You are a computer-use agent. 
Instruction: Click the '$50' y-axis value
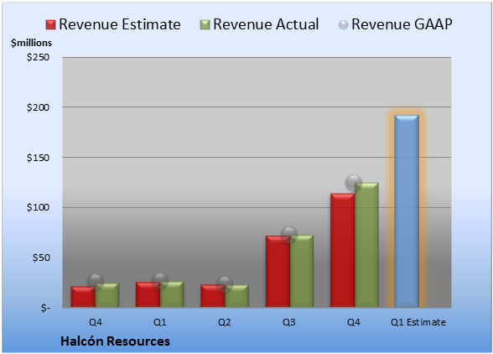point(41,258)
